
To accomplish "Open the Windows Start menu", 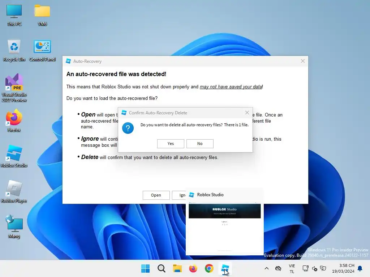I will click(145, 268).
